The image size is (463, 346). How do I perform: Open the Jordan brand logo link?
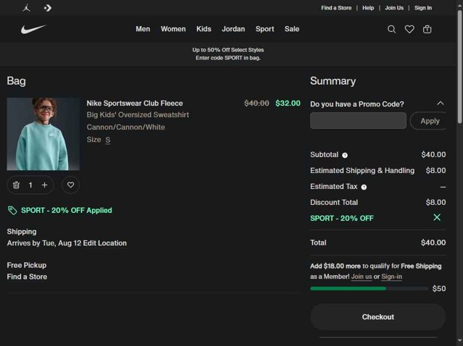pos(27,8)
